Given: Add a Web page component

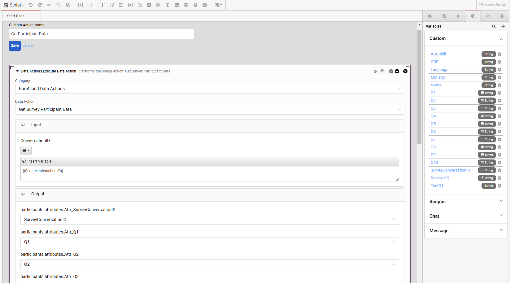Looking at the screenshot, I should coord(195,5).
